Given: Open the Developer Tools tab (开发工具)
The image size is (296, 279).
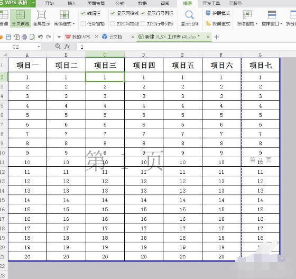Looking at the screenshot, I should (211, 3).
